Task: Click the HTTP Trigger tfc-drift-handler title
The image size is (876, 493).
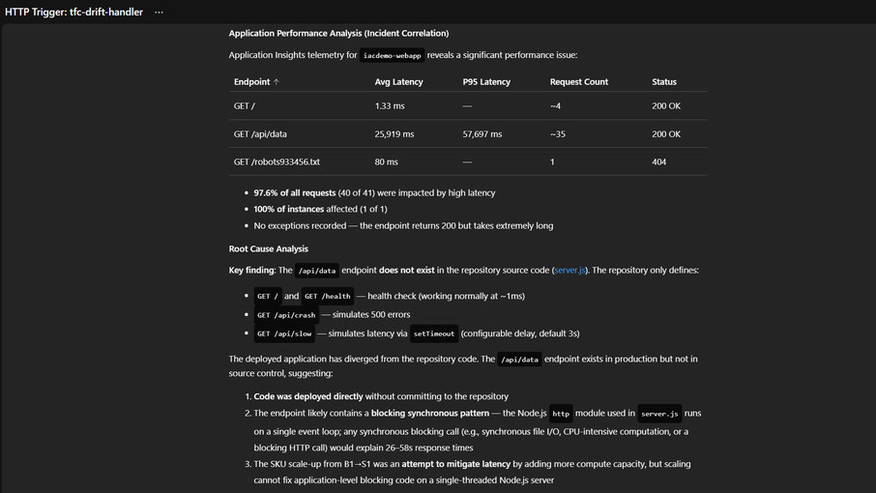Action: pyautogui.click(x=74, y=12)
